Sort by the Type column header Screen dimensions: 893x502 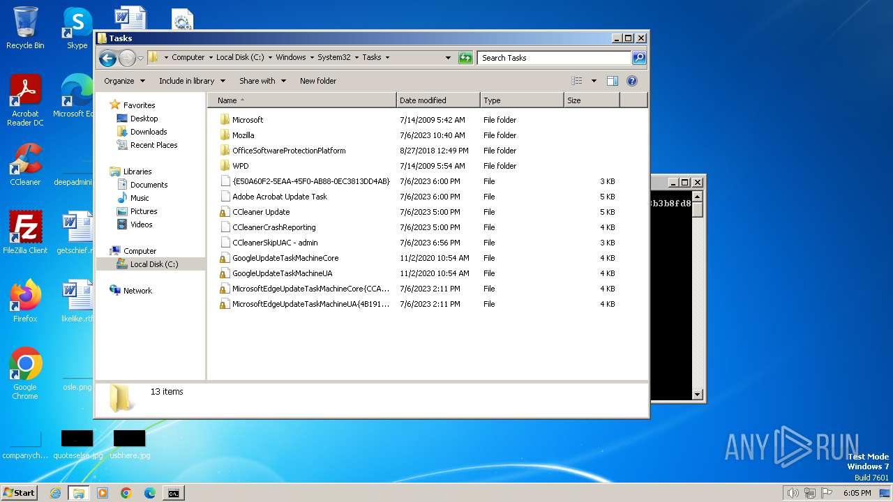[x=522, y=100]
